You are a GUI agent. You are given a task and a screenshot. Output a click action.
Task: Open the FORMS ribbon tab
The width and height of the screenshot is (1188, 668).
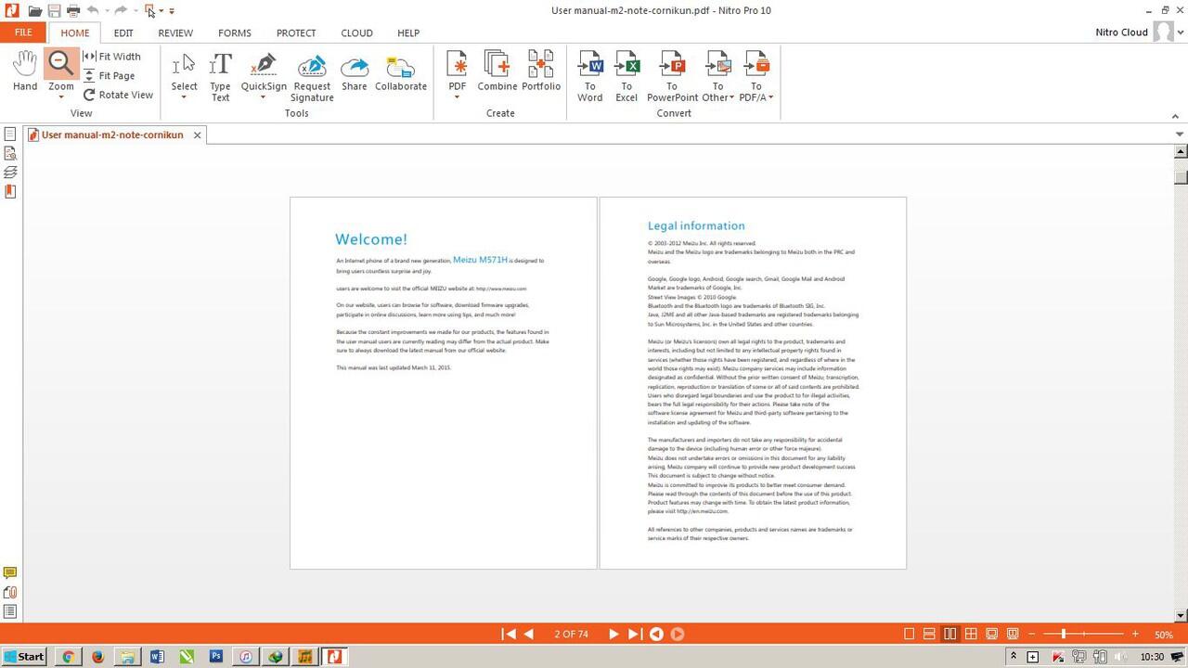coord(235,33)
